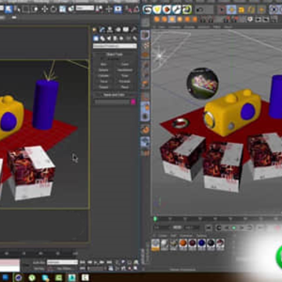Switch to the Hierarchy command panel tab
282x282 pixels.
(110, 30)
